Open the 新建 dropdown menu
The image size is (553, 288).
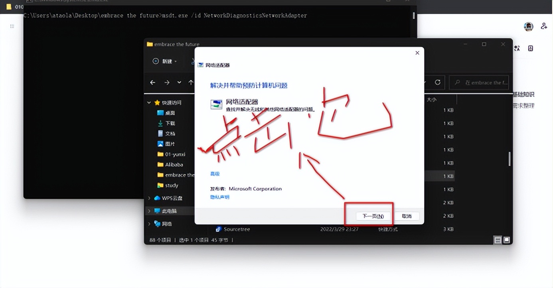pyautogui.click(x=168, y=61)
